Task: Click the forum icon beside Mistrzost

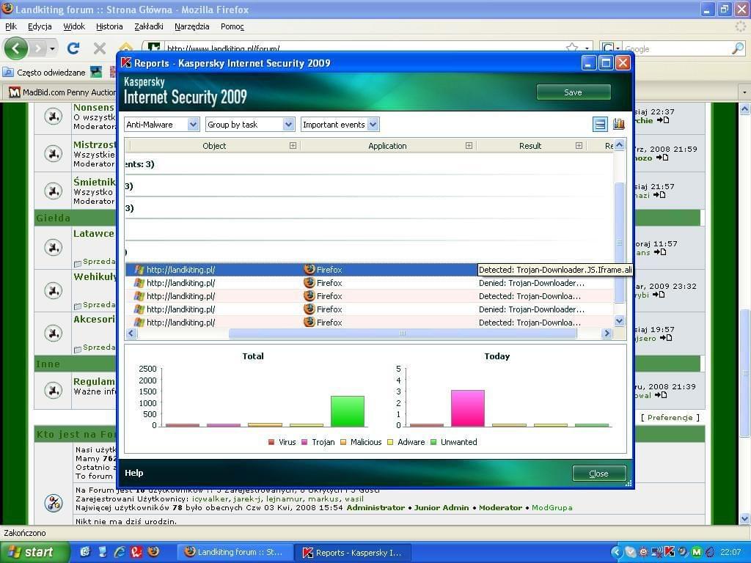Action: tap(53, 154)
